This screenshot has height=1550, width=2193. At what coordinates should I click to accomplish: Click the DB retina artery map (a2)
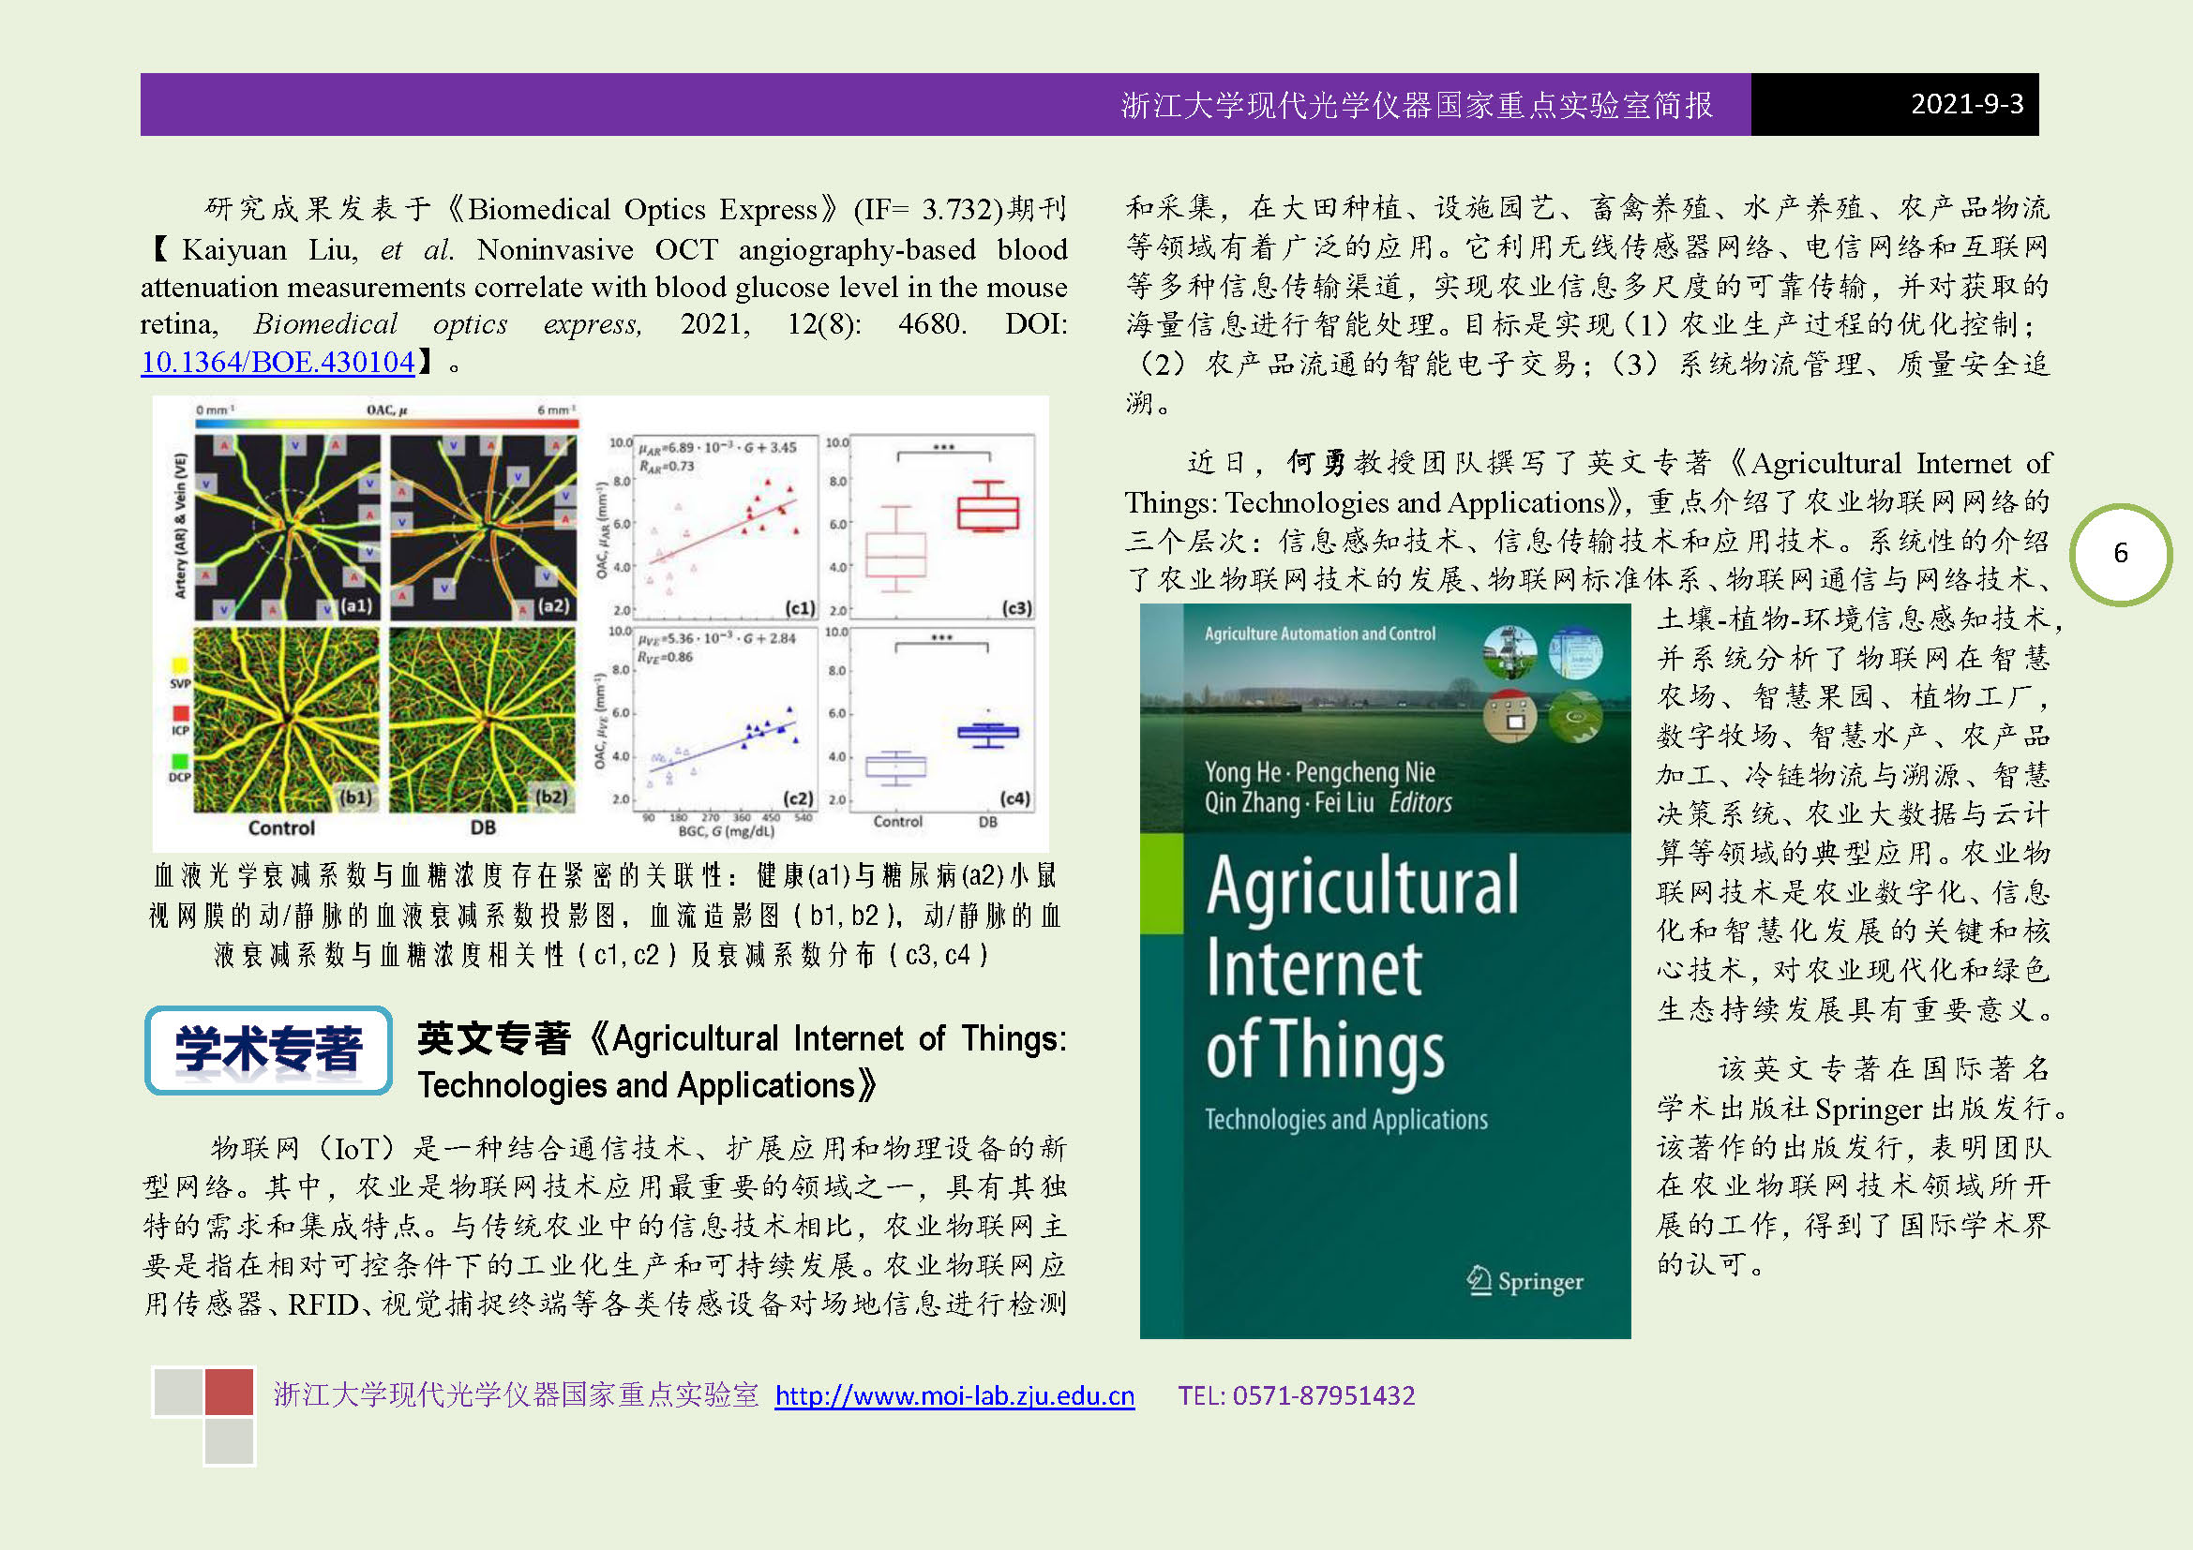coord(482,527)
